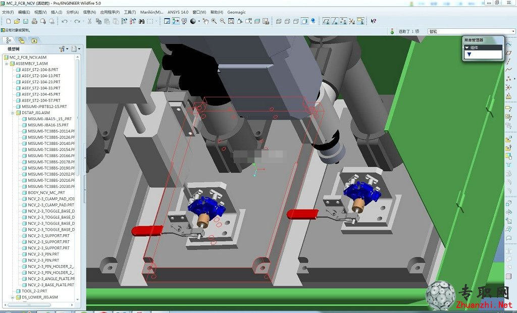Toggle annotation element display icon
This screenshot has width=517, height=313.
point(360,21)
